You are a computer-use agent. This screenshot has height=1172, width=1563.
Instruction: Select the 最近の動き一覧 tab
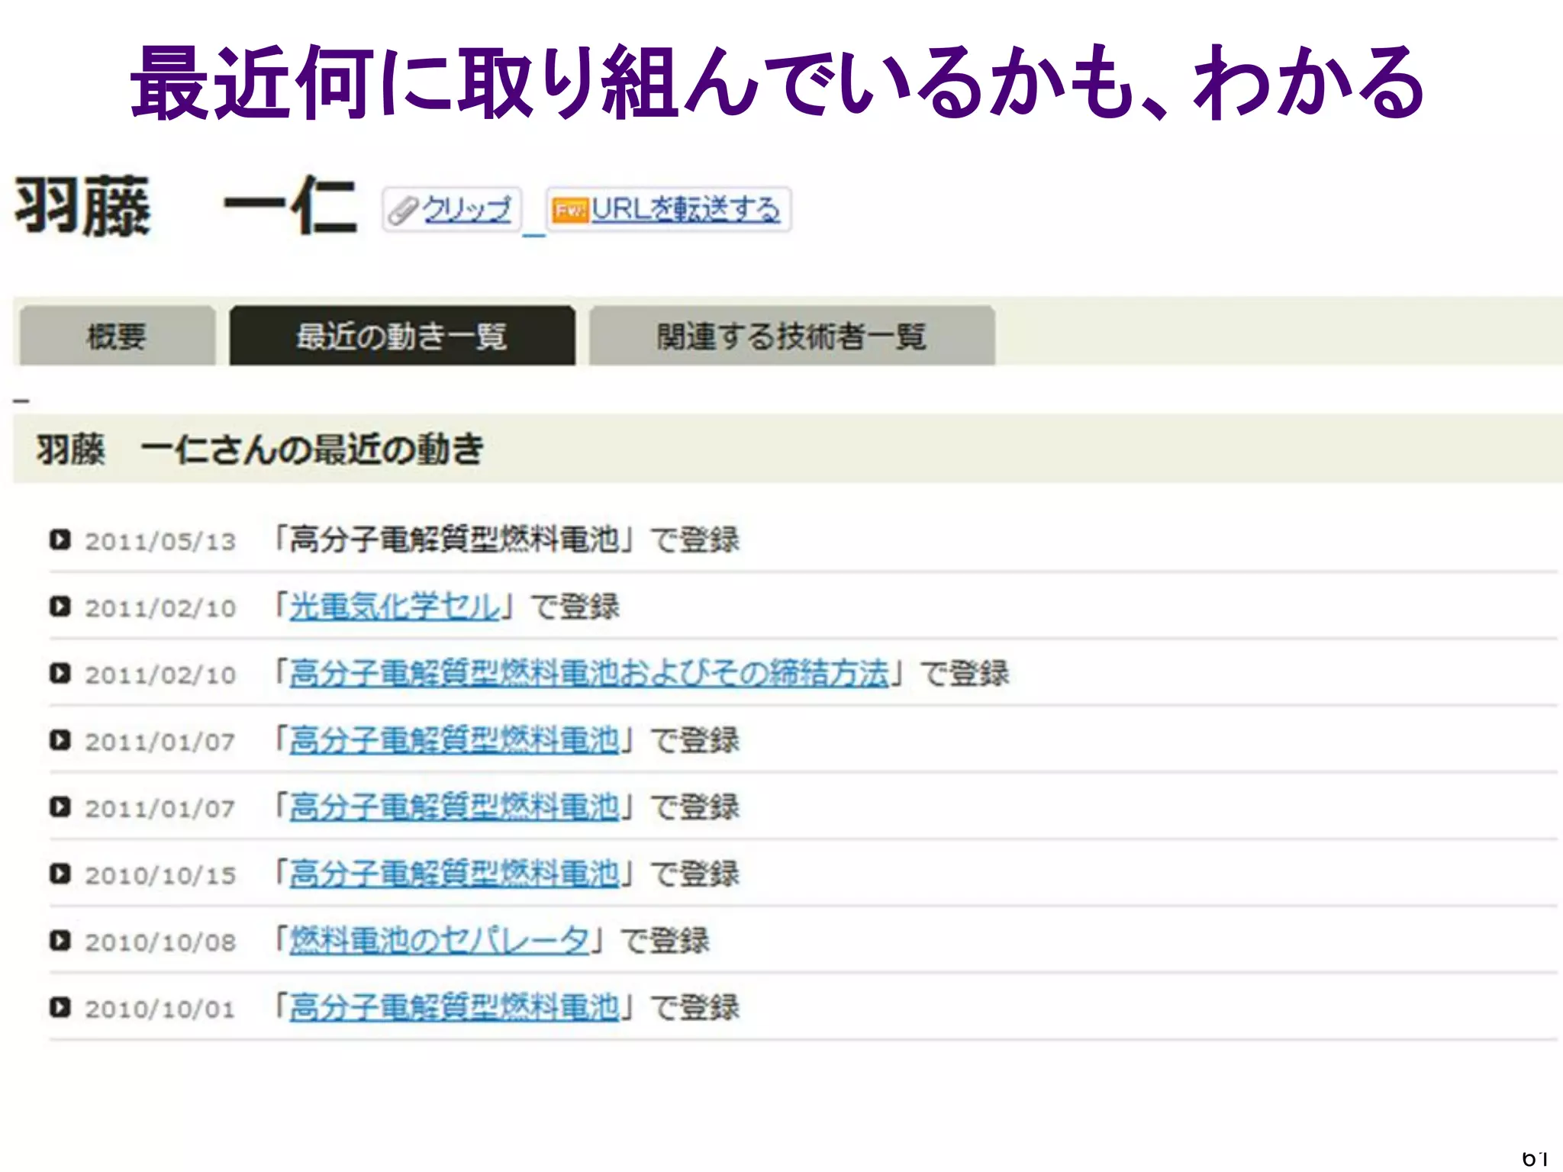point(402,336)
